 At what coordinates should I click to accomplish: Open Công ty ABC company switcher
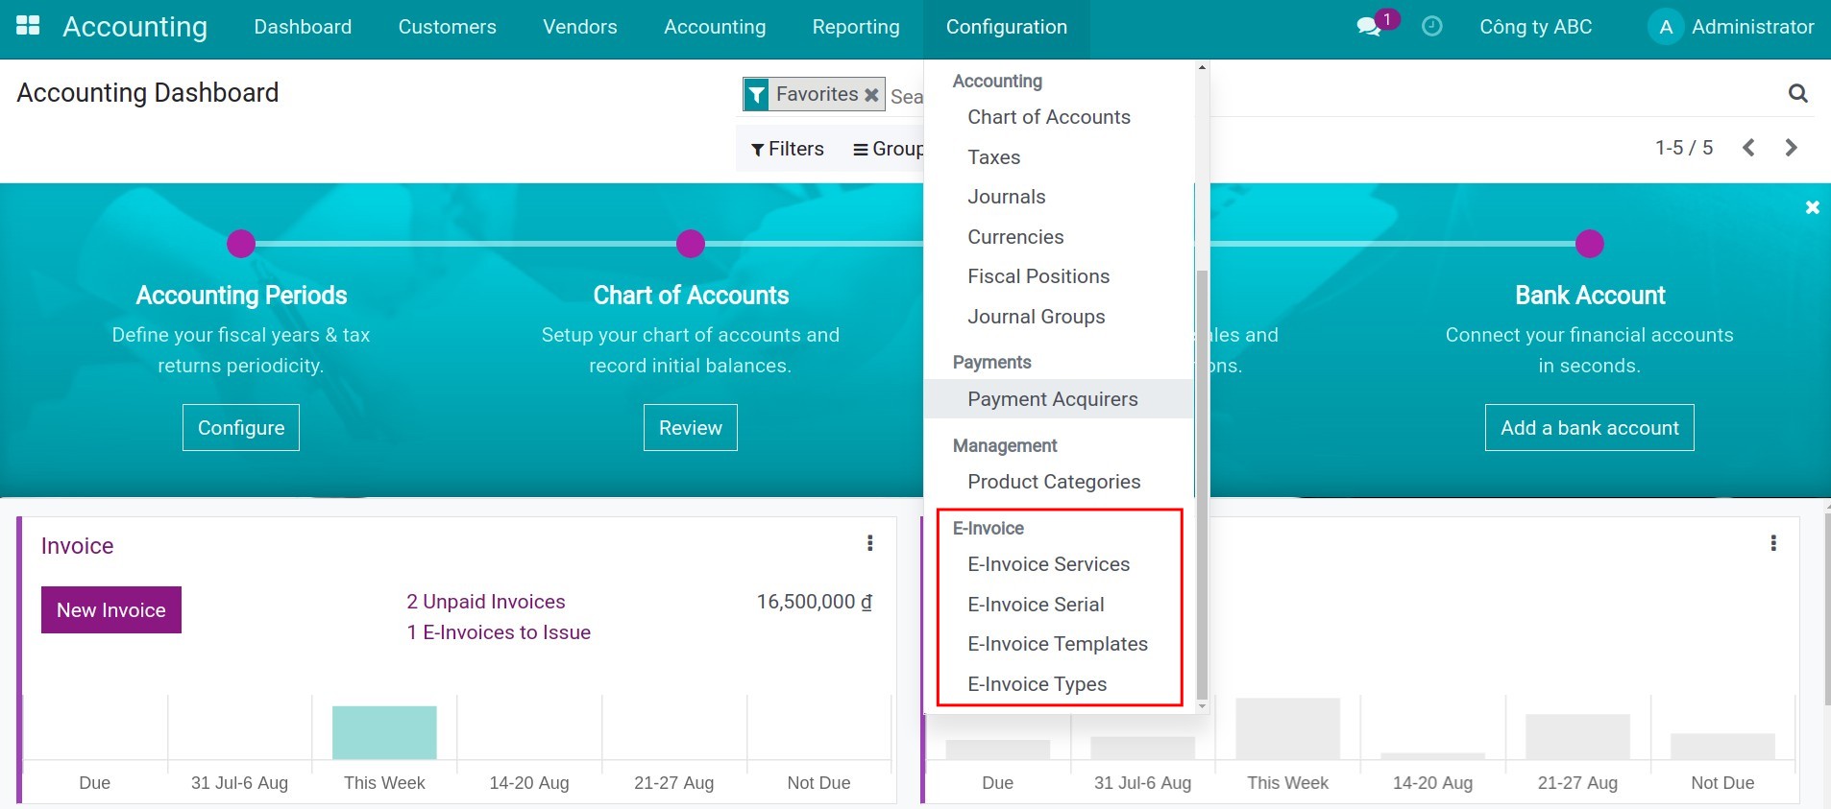[1535, 27]
